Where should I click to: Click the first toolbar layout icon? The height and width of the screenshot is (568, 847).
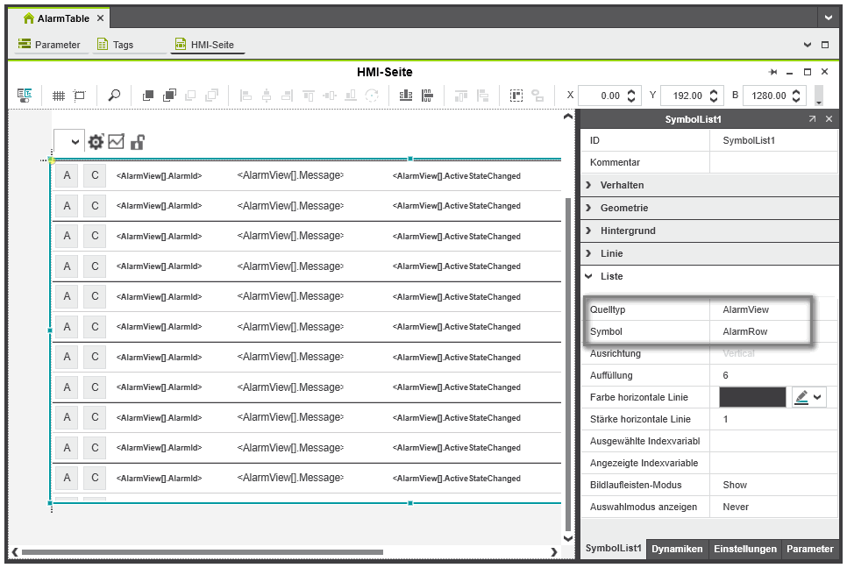pos(25,96)
